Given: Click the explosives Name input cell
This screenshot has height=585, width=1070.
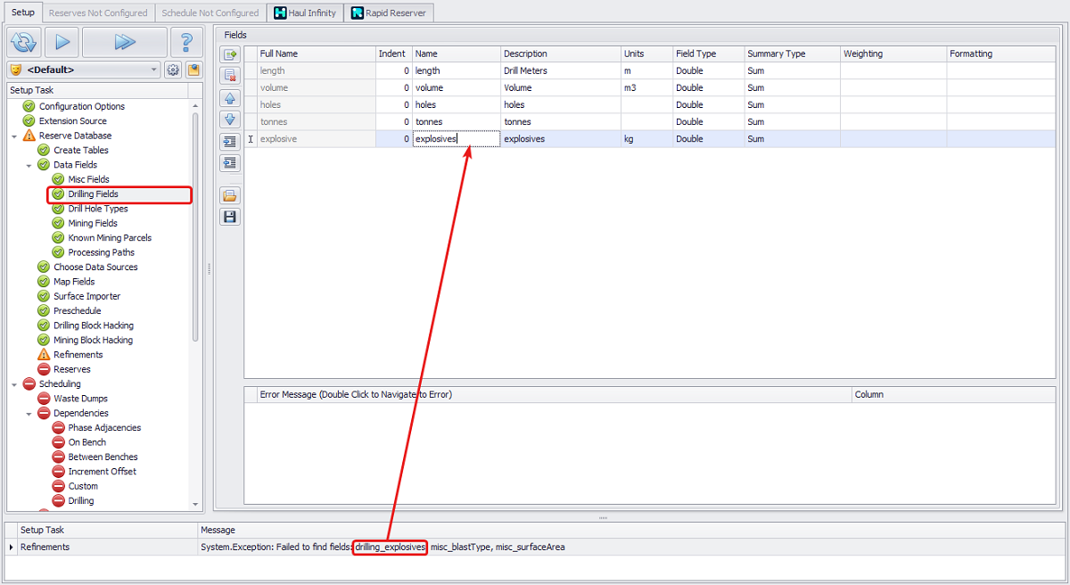Looking at the screenshot, I should pyautogui.click(x=457, y=139).
